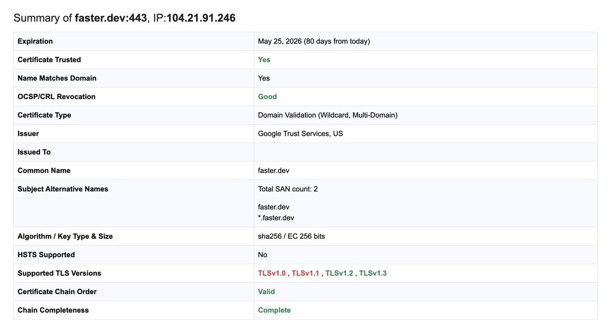Click the 'Supported TLS Versions' label
This screenshot has height=327, width=616.
[60, 273]
